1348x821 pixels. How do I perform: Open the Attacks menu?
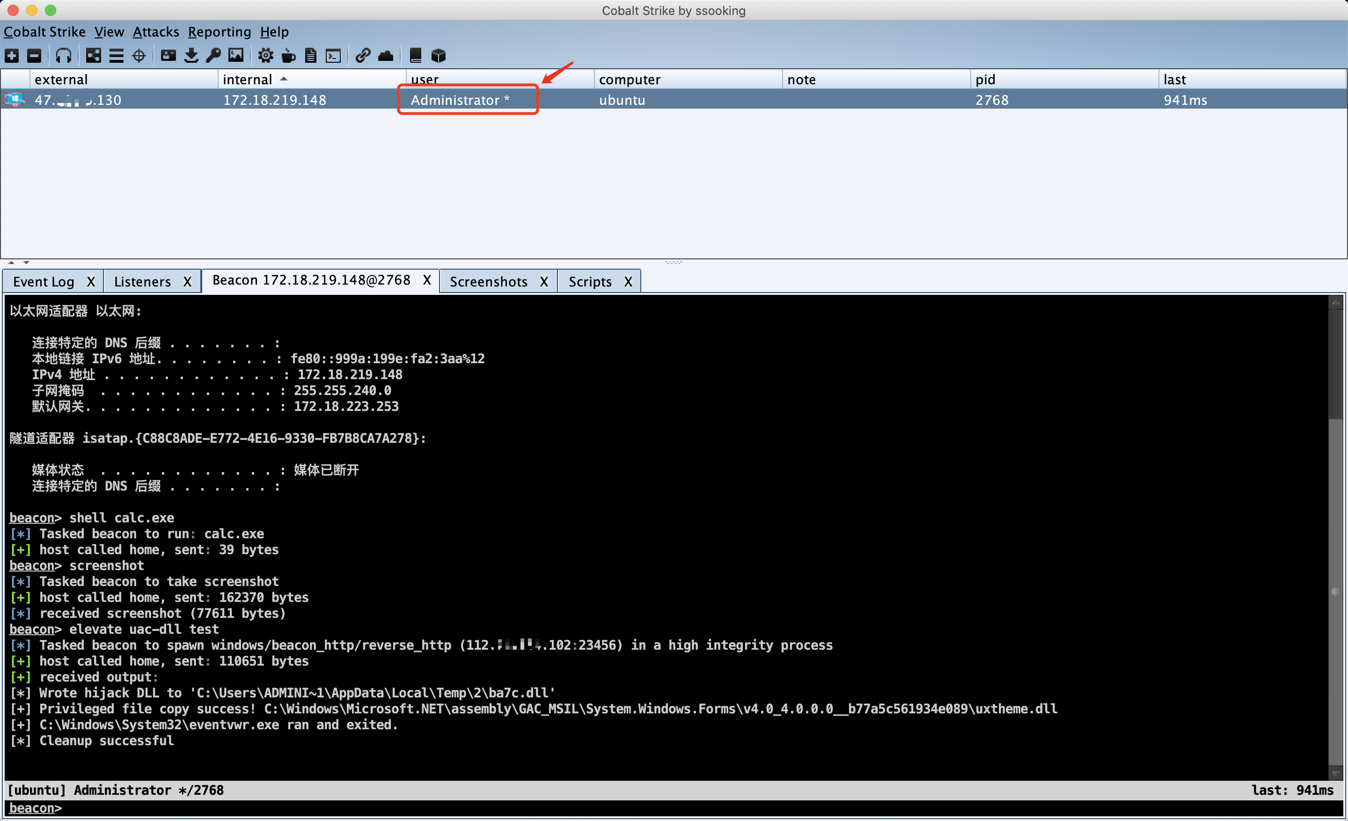tap(156, 32)
